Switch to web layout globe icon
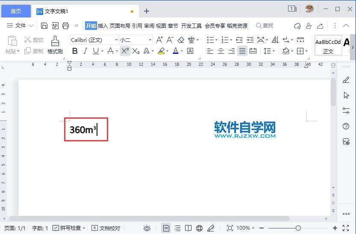 click(199, 228)
